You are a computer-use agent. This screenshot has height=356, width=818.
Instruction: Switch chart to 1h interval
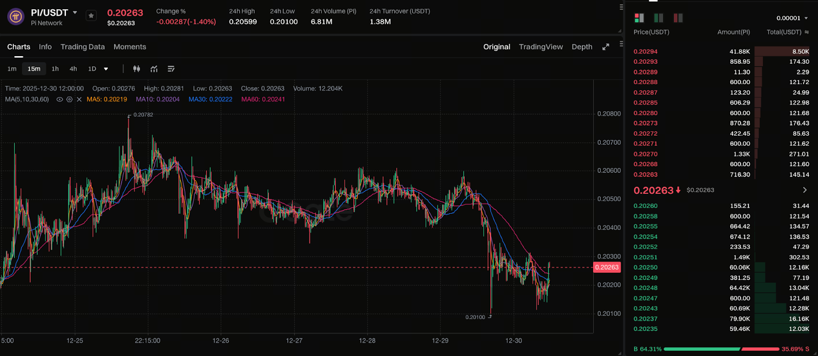click(55, 69)
